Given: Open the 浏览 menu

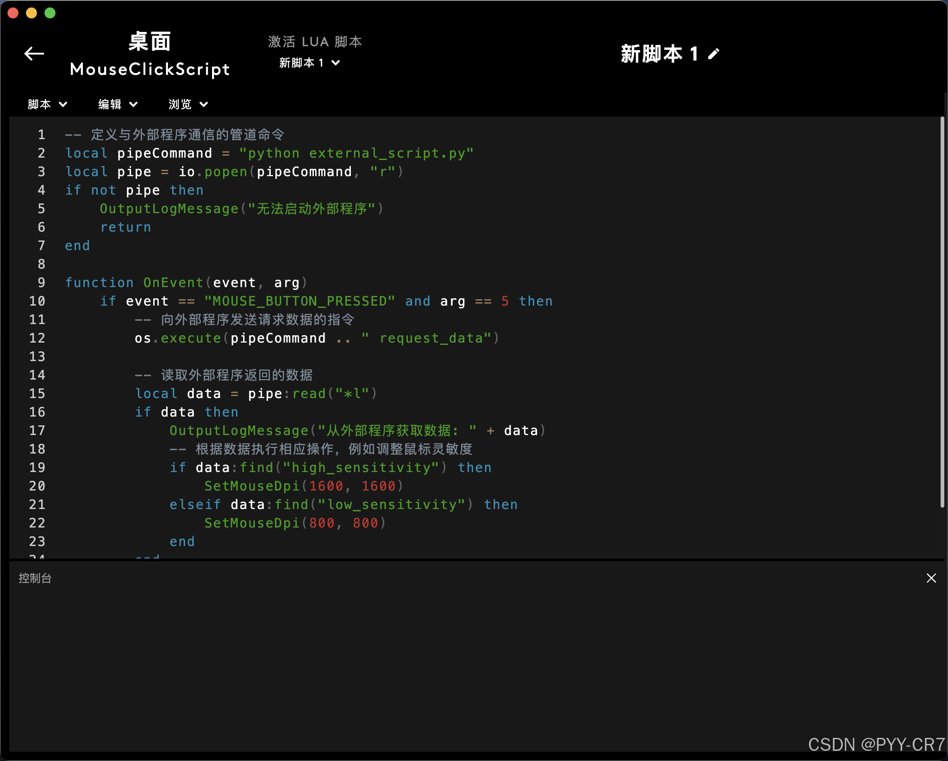Looking at the screenshot, I should [181, 104].
